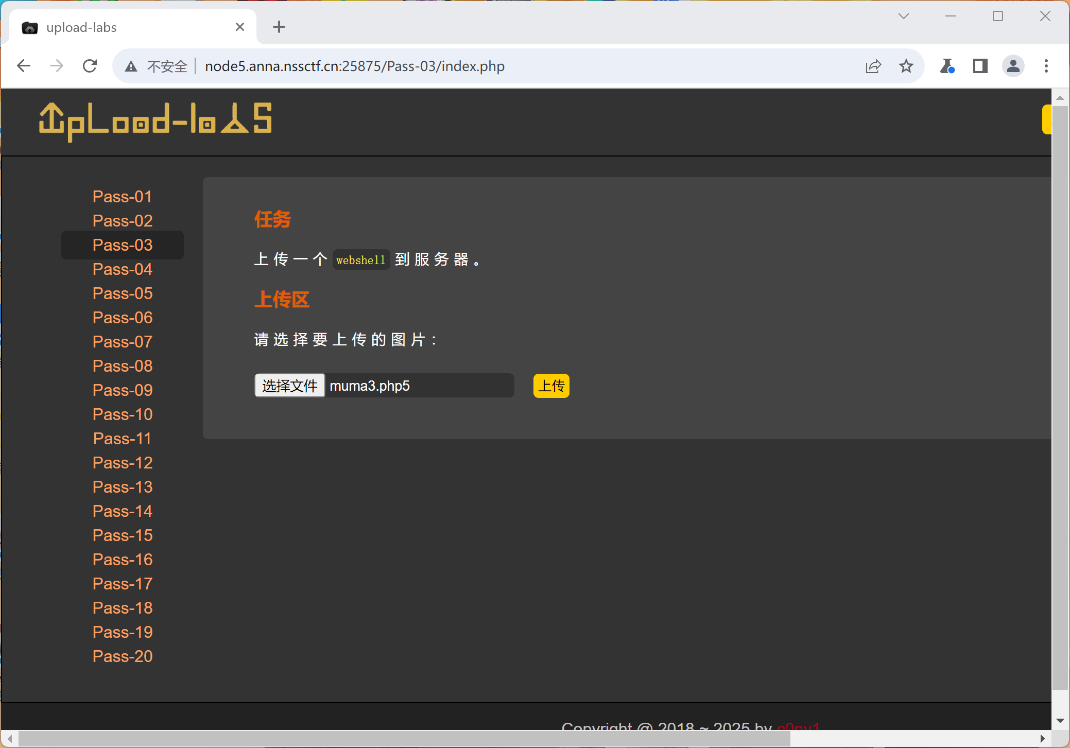Close the upload-labs tab
The height and width of the screenshot is (748, 1070).
tap(239, 27)
